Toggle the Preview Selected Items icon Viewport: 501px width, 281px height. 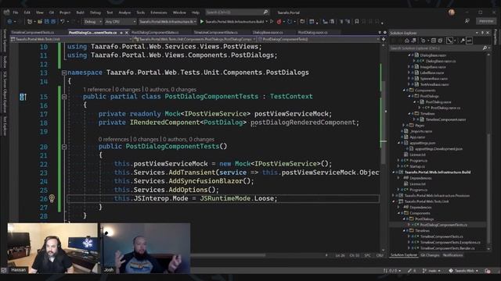pos(469,41)
